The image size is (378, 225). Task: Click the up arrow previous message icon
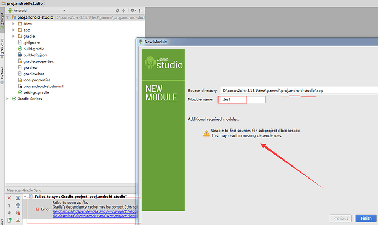9,205
